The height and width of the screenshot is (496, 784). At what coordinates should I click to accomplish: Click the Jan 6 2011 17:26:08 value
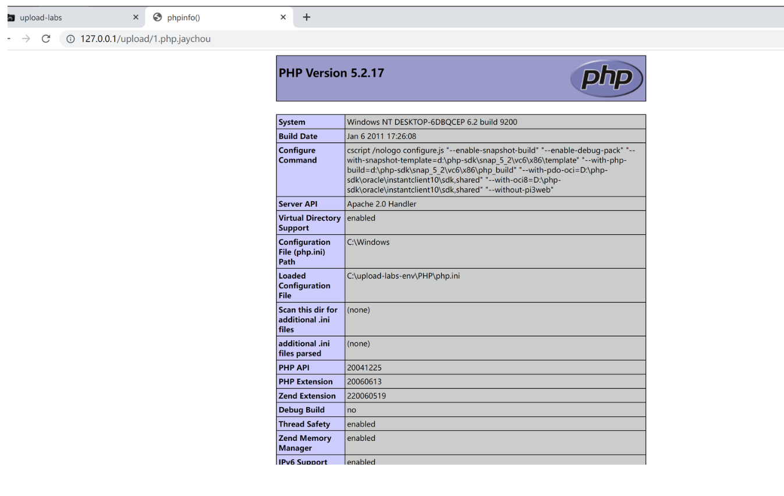coord(382,136)
